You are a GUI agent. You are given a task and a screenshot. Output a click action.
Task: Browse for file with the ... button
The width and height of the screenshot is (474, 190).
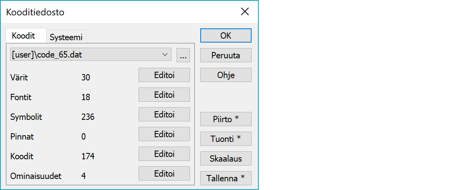[183, 55]
